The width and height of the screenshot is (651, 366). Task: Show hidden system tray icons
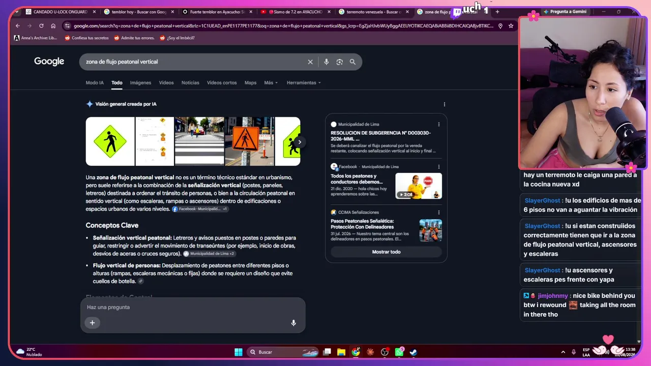click(563, 352)
